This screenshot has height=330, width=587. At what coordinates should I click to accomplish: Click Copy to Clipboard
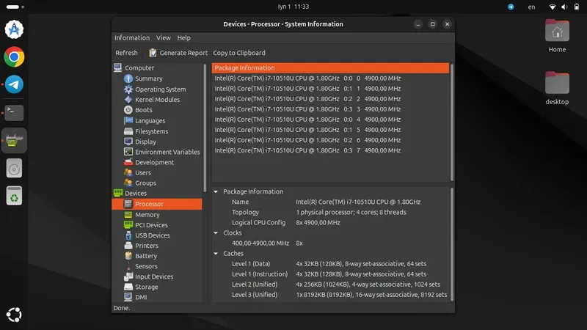coord(239,53)
